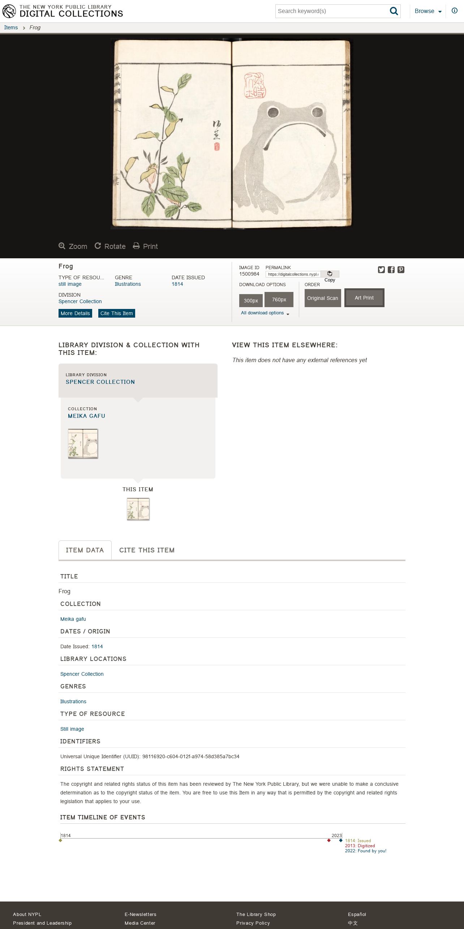Open Meika gafu link in item data
464x929 pixels.
(73, 619)
